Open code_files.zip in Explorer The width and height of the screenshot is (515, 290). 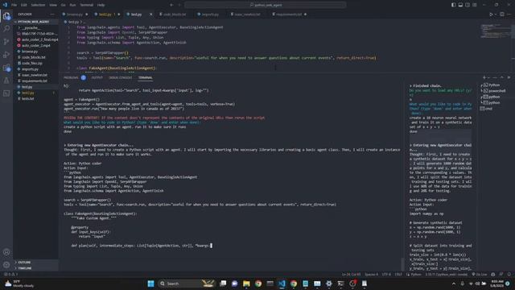coord(36,63)
